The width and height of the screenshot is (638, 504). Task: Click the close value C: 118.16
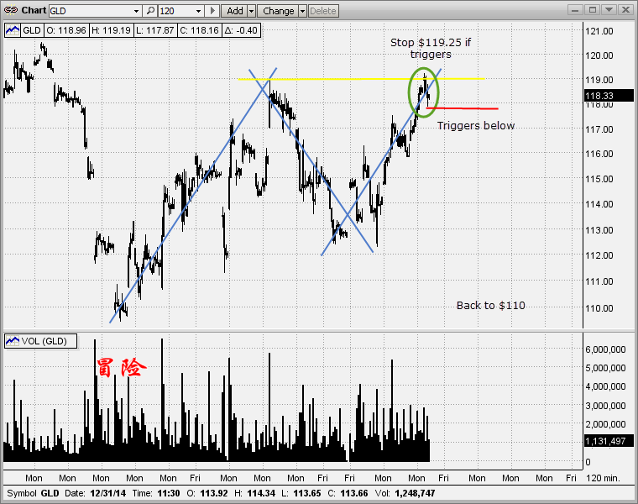pos(200,30)
